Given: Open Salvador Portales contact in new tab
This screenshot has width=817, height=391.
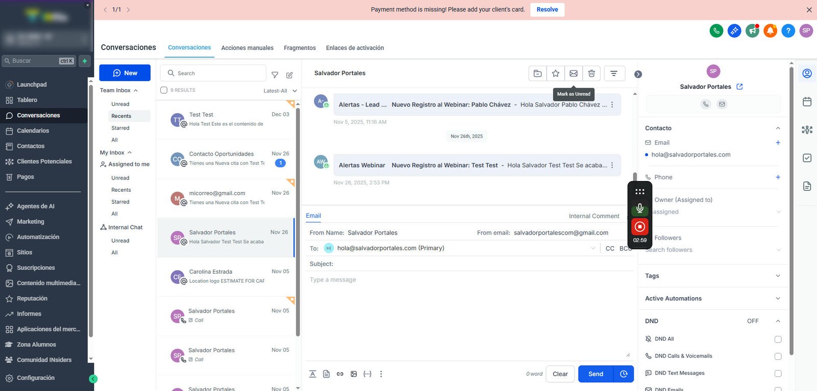Looking at the screenshot, I should pos(739,87).
